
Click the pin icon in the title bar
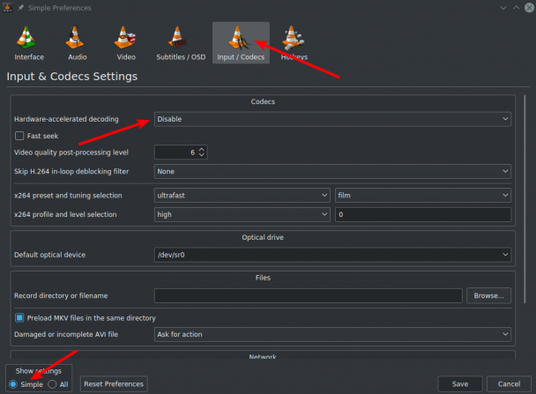(20, 8)
